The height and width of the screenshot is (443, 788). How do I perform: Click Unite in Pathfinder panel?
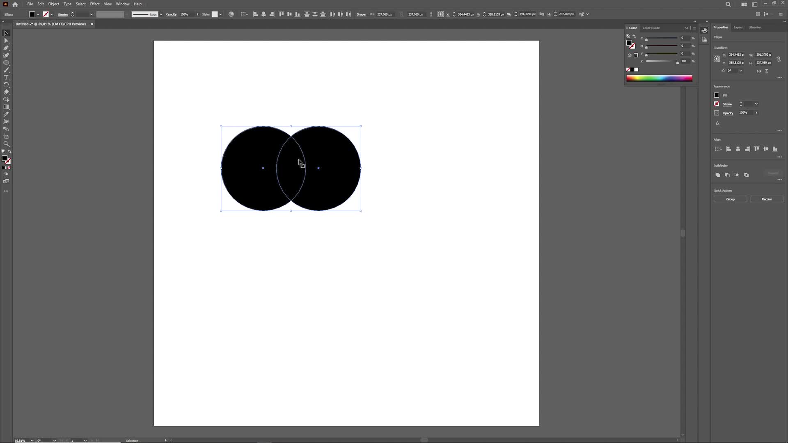coord(718,175)
